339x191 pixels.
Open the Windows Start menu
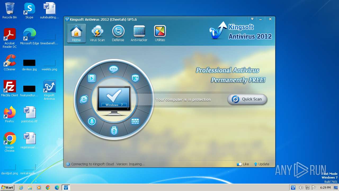pyautogui.click(x=7, y=187)
